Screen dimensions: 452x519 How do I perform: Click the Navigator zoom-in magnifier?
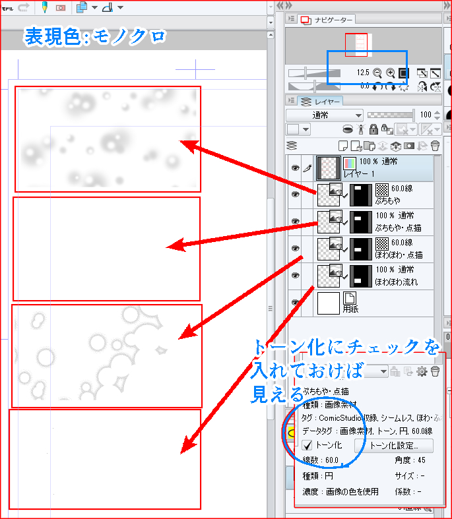[x=391, y=73]
